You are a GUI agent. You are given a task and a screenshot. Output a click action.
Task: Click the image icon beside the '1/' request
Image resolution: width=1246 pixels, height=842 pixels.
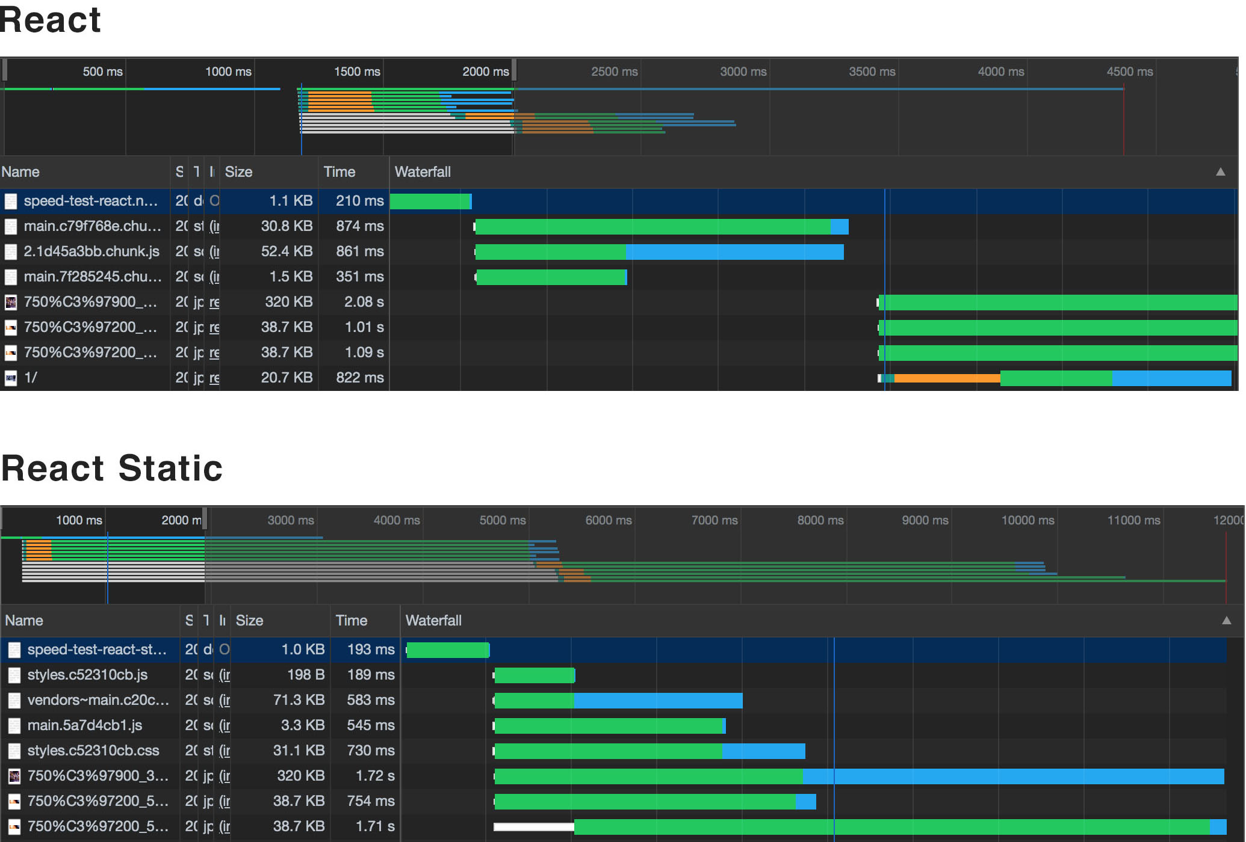(x=11, y=378)
